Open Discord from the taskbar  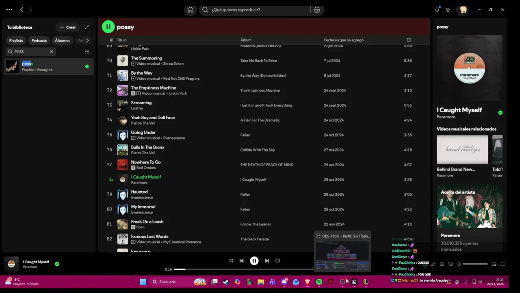click(284, 282)
